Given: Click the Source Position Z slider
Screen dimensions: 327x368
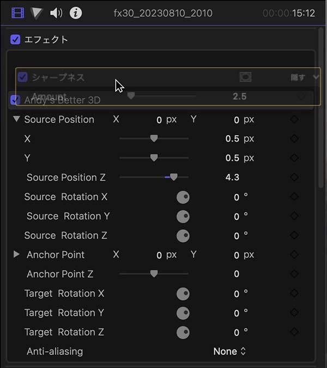Looking at the screenshot, I should pyautogui.click(x=154, y=177).
